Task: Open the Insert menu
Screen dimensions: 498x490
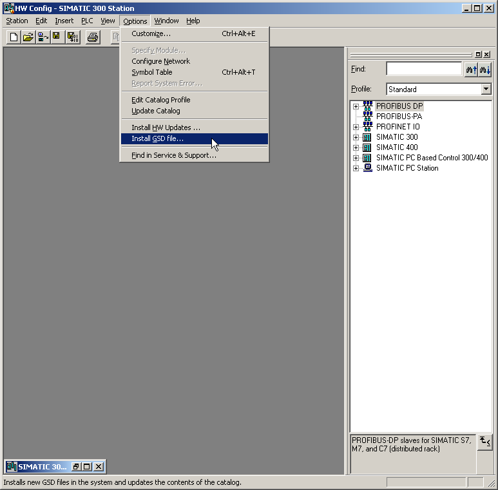Action: 64,21
